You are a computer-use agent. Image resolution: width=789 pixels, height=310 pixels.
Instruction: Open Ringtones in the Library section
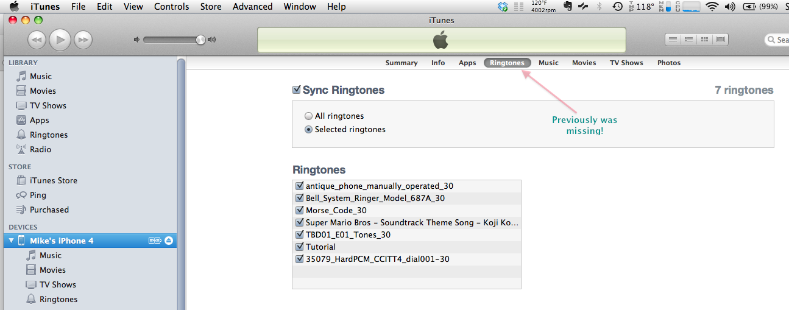[x=41, y=135]
